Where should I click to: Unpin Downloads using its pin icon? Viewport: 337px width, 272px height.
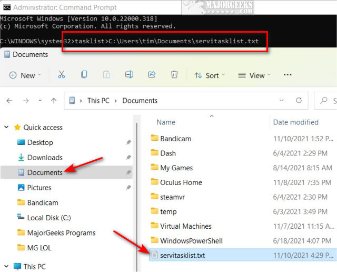[128, 157]
